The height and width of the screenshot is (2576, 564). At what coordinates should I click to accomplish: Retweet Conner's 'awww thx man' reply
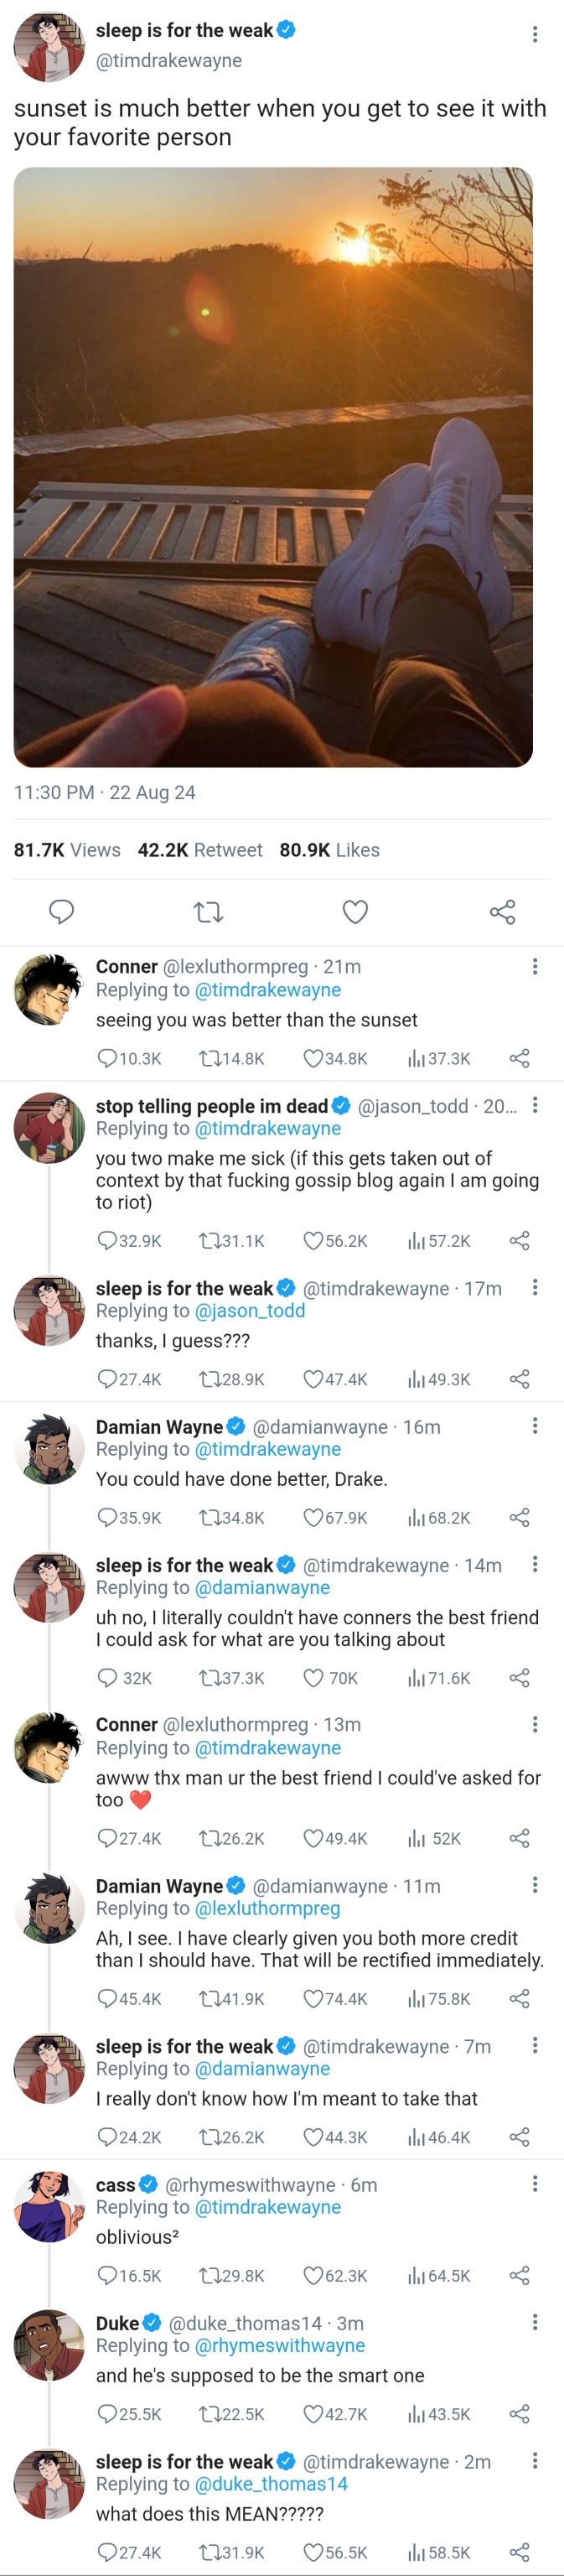(209, 1838)
